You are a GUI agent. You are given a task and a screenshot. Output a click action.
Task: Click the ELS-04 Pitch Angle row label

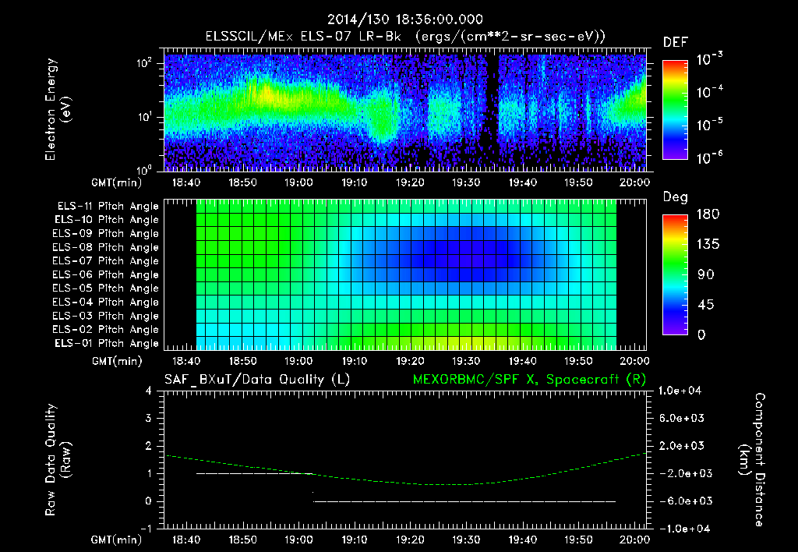(x=105, y=302)
